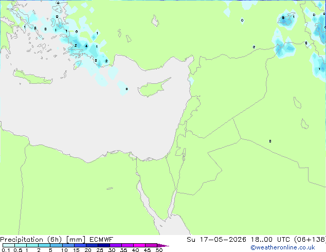Click the '0' value in the Saudi desert area
Screen dimensions: 326x252
[x=270, y=141]
